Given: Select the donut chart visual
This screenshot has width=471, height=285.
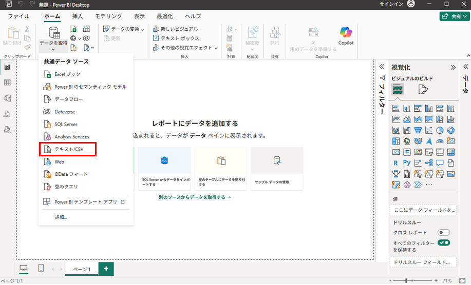Looking at the screenshot, I should click(x=451, y=130).
